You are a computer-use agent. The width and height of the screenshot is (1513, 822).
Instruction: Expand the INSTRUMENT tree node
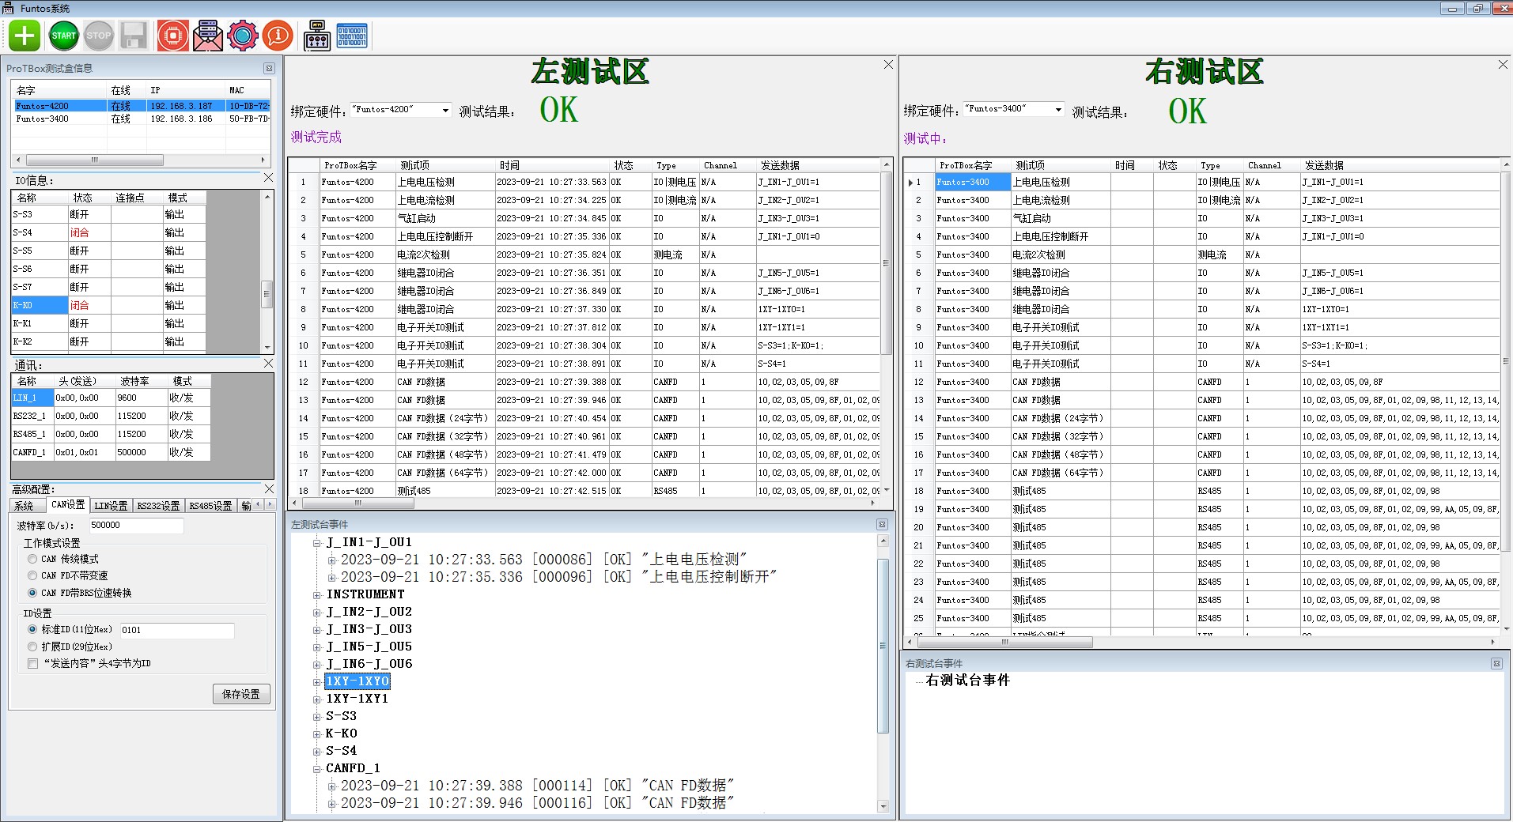pyautogui.click(x=317, y=594)
